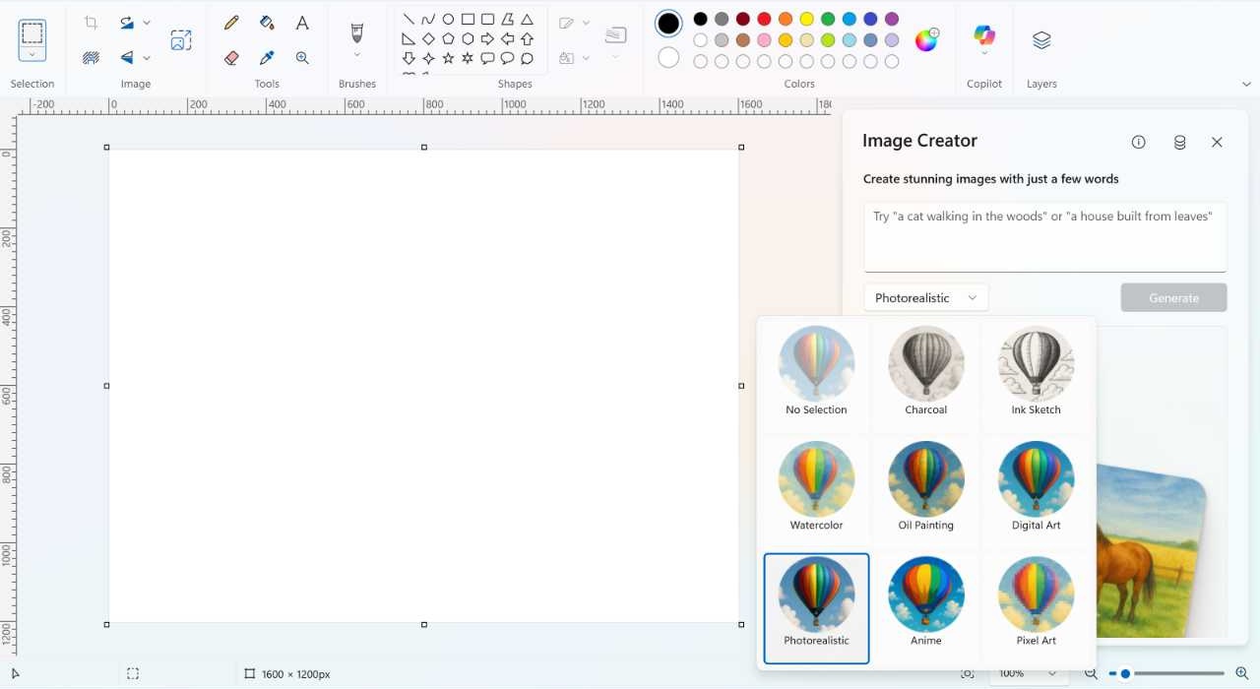Click the fit to window icon
Image resolution: width=1260 pixels, height=689 pixels.
pos(968,674)
